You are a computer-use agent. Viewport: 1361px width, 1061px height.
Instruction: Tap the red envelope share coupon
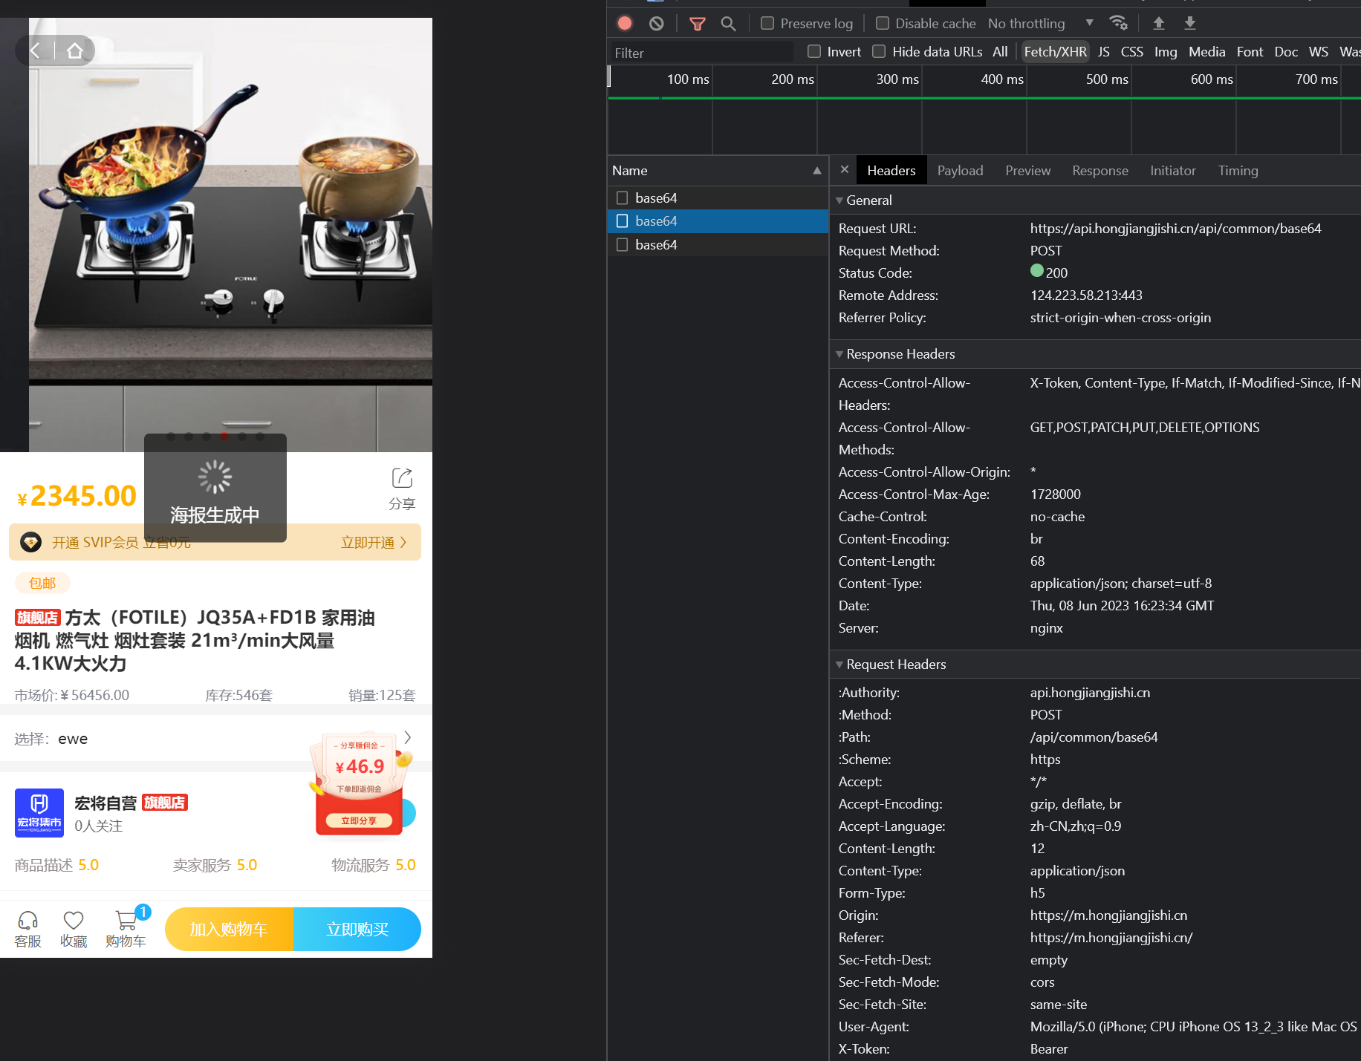coord(360,783)
